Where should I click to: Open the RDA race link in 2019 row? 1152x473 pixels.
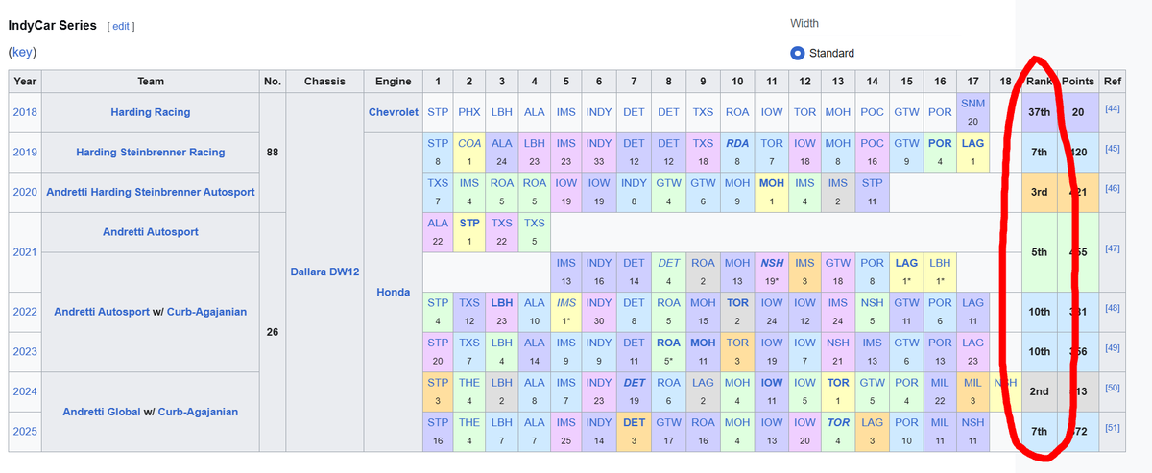[x=737, y=142]
